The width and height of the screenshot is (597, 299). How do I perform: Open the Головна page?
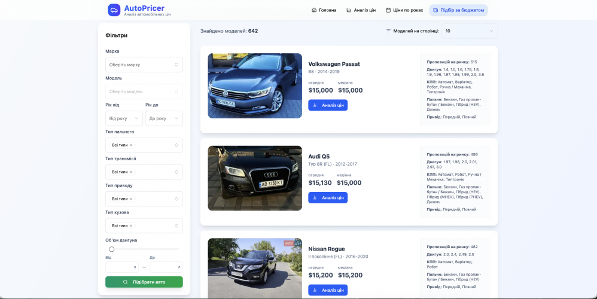point(324,10)
